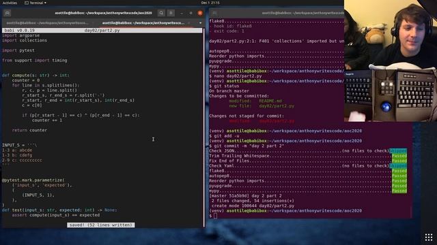Click the '@pytest.mark.parametrize(' line
The width and height of the screenshot is (437, 245).
click(x=33, y=180)
